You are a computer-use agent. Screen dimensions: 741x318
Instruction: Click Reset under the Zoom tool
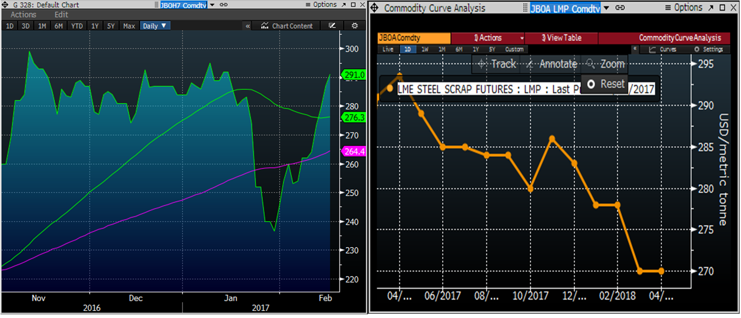pos(606,84)
